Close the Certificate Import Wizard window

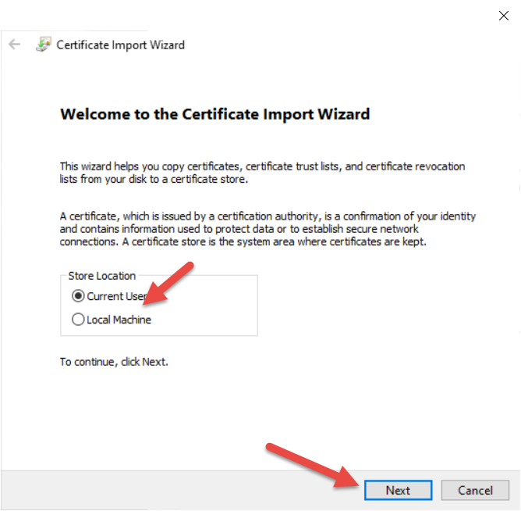(x=504, y=16)
